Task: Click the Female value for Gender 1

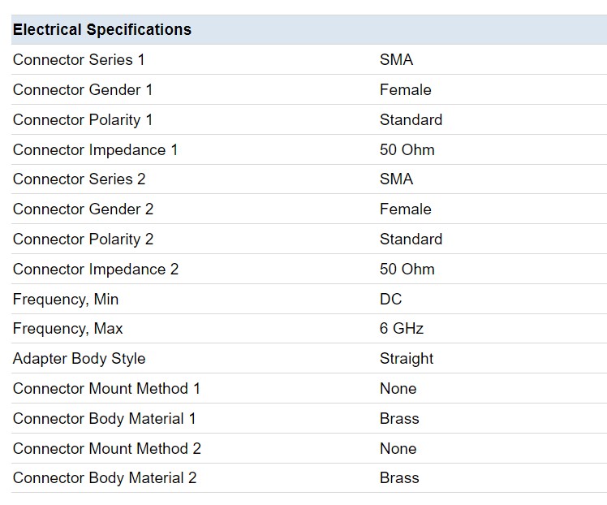Action: 405,90
